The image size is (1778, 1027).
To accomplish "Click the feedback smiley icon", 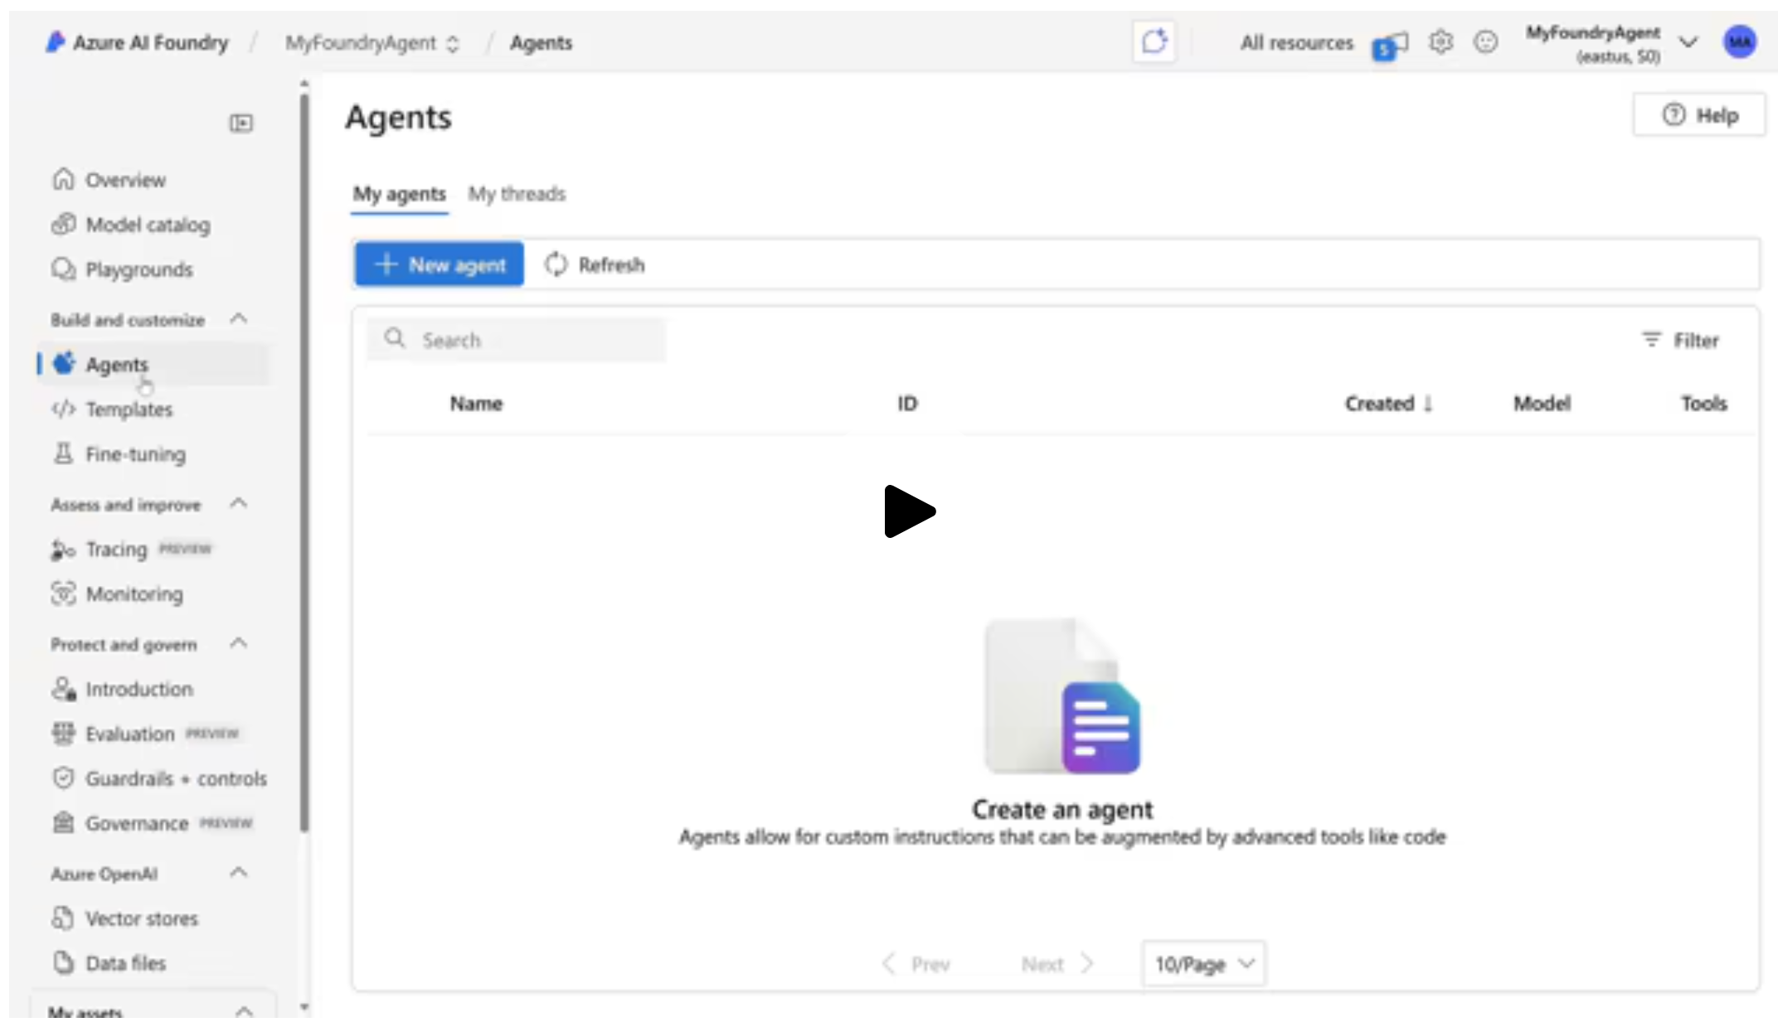I will (x=1485, y=41).
